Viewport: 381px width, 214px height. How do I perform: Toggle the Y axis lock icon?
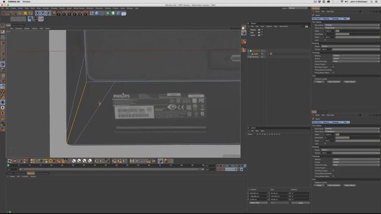coord(43,13)
